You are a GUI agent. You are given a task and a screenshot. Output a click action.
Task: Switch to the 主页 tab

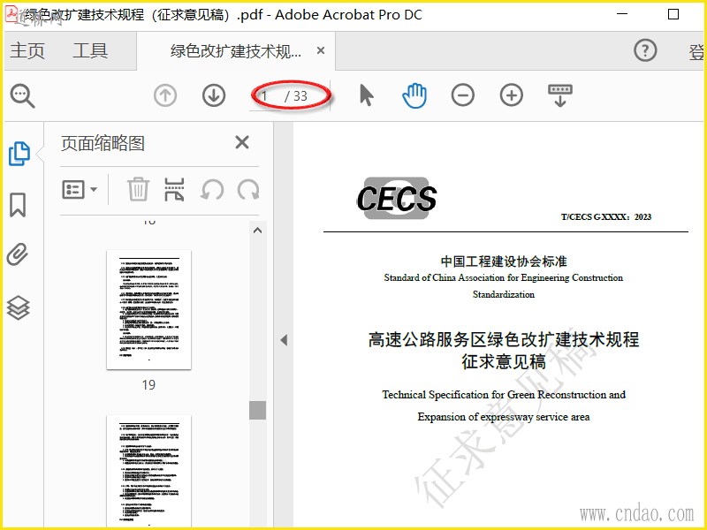(x=27, y=50)
